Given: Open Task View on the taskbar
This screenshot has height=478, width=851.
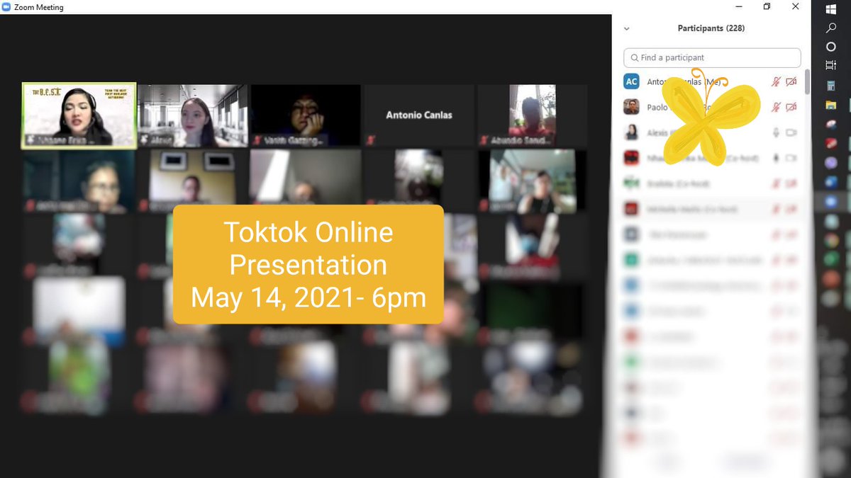Looking at the screenshot, I should (x=830, y=65).
